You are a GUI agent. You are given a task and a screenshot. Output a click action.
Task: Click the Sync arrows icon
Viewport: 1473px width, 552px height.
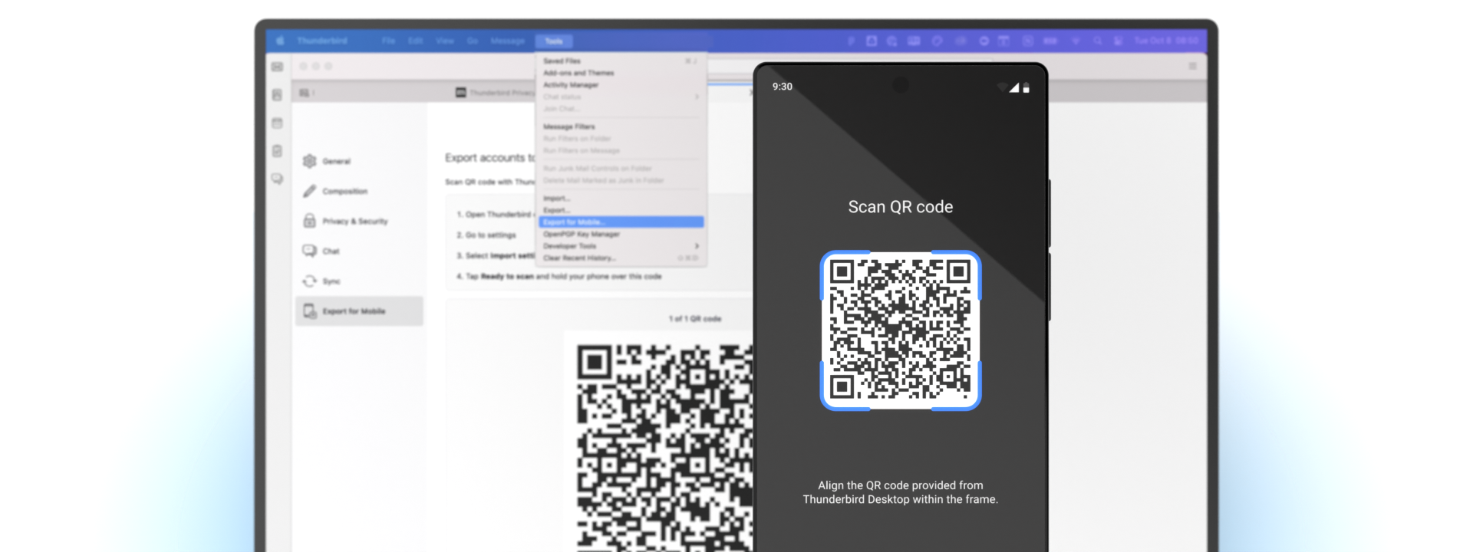point(309,281)
